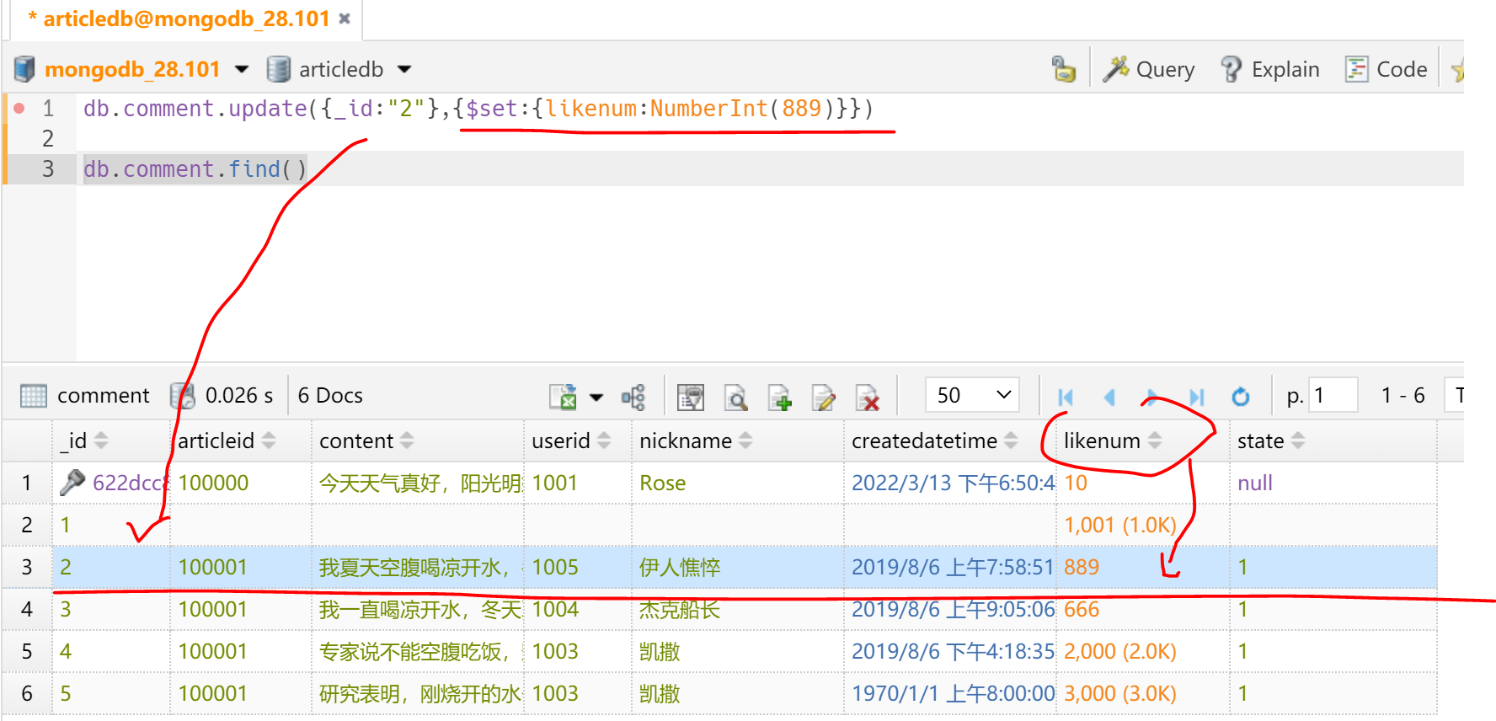
Task: Close the articledb@mongodb_28.101 tab
Action: pyautogui.click(x=345, y=19)
